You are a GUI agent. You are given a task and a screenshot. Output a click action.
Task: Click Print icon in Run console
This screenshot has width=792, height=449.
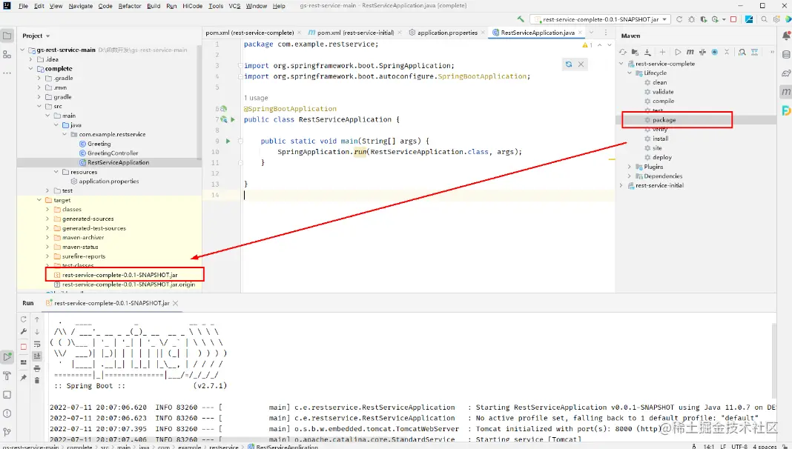click(x=37, y=369)
